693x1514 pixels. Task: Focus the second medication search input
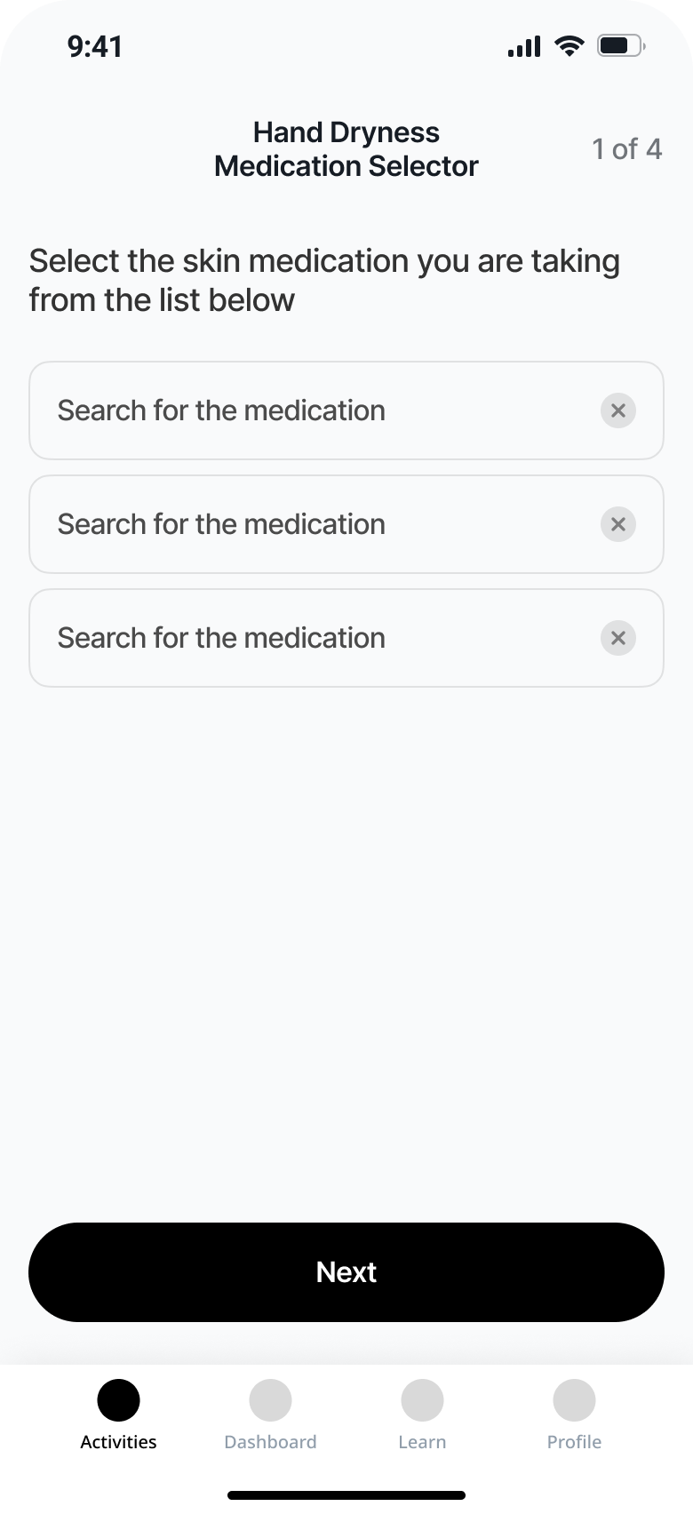(x=311, y=524)
